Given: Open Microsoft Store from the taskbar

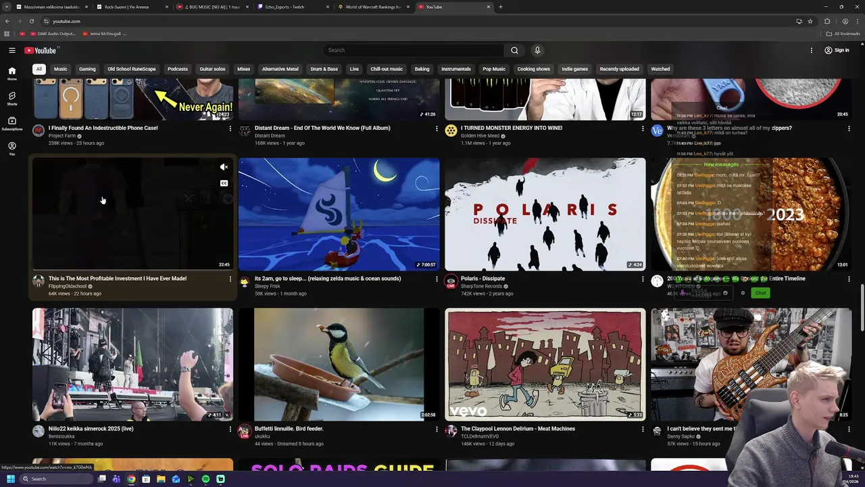Looking at the screenshot, I should click(146, 479).
